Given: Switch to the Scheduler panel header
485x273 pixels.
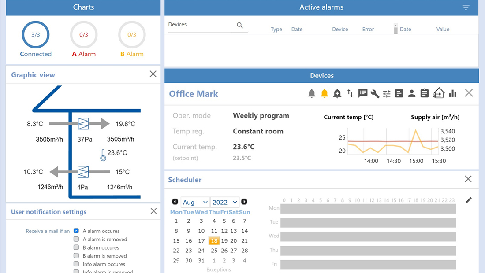Looking at the screenshot, I should click(185, 180).
